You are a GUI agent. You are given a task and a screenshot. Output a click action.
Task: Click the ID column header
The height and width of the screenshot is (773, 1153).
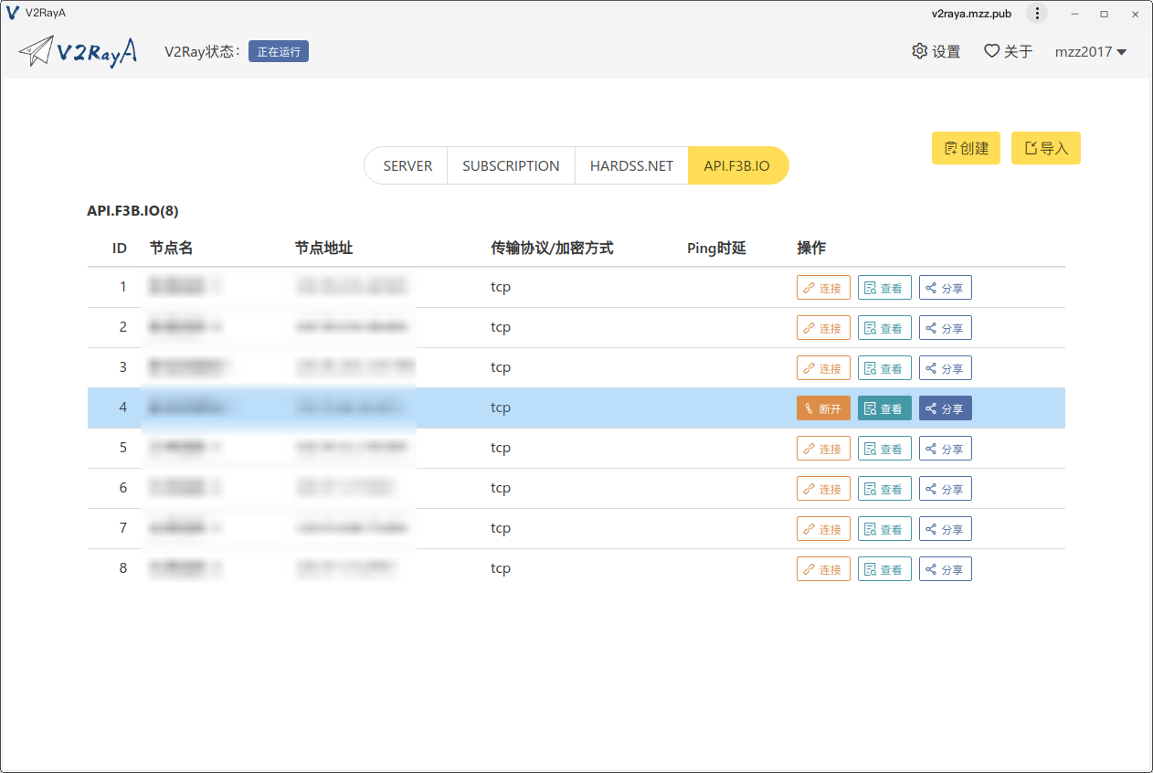pos(120,249)
